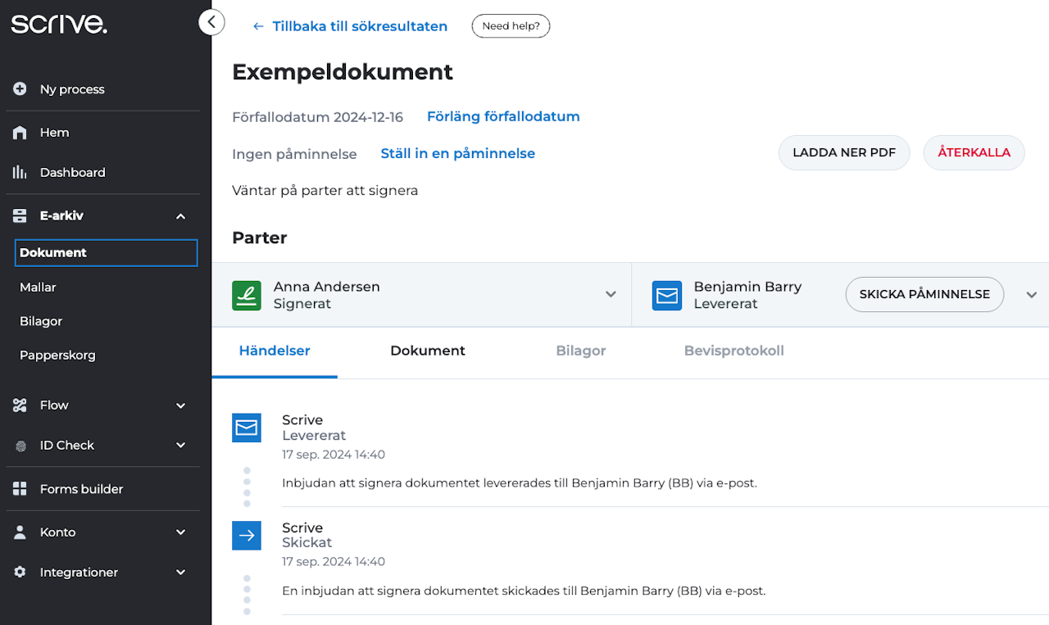The image size is (1049, 625).
Task: Click the Ladda ner PDF button
Action: pyautogui.click(x=844, y=152)
